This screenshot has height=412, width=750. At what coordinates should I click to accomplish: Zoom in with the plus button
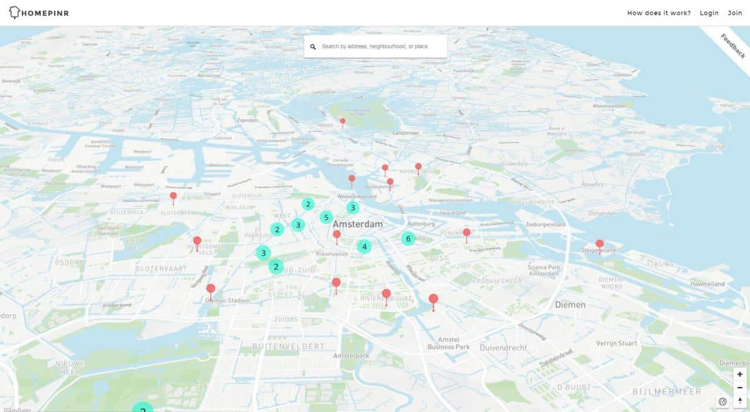740,374
